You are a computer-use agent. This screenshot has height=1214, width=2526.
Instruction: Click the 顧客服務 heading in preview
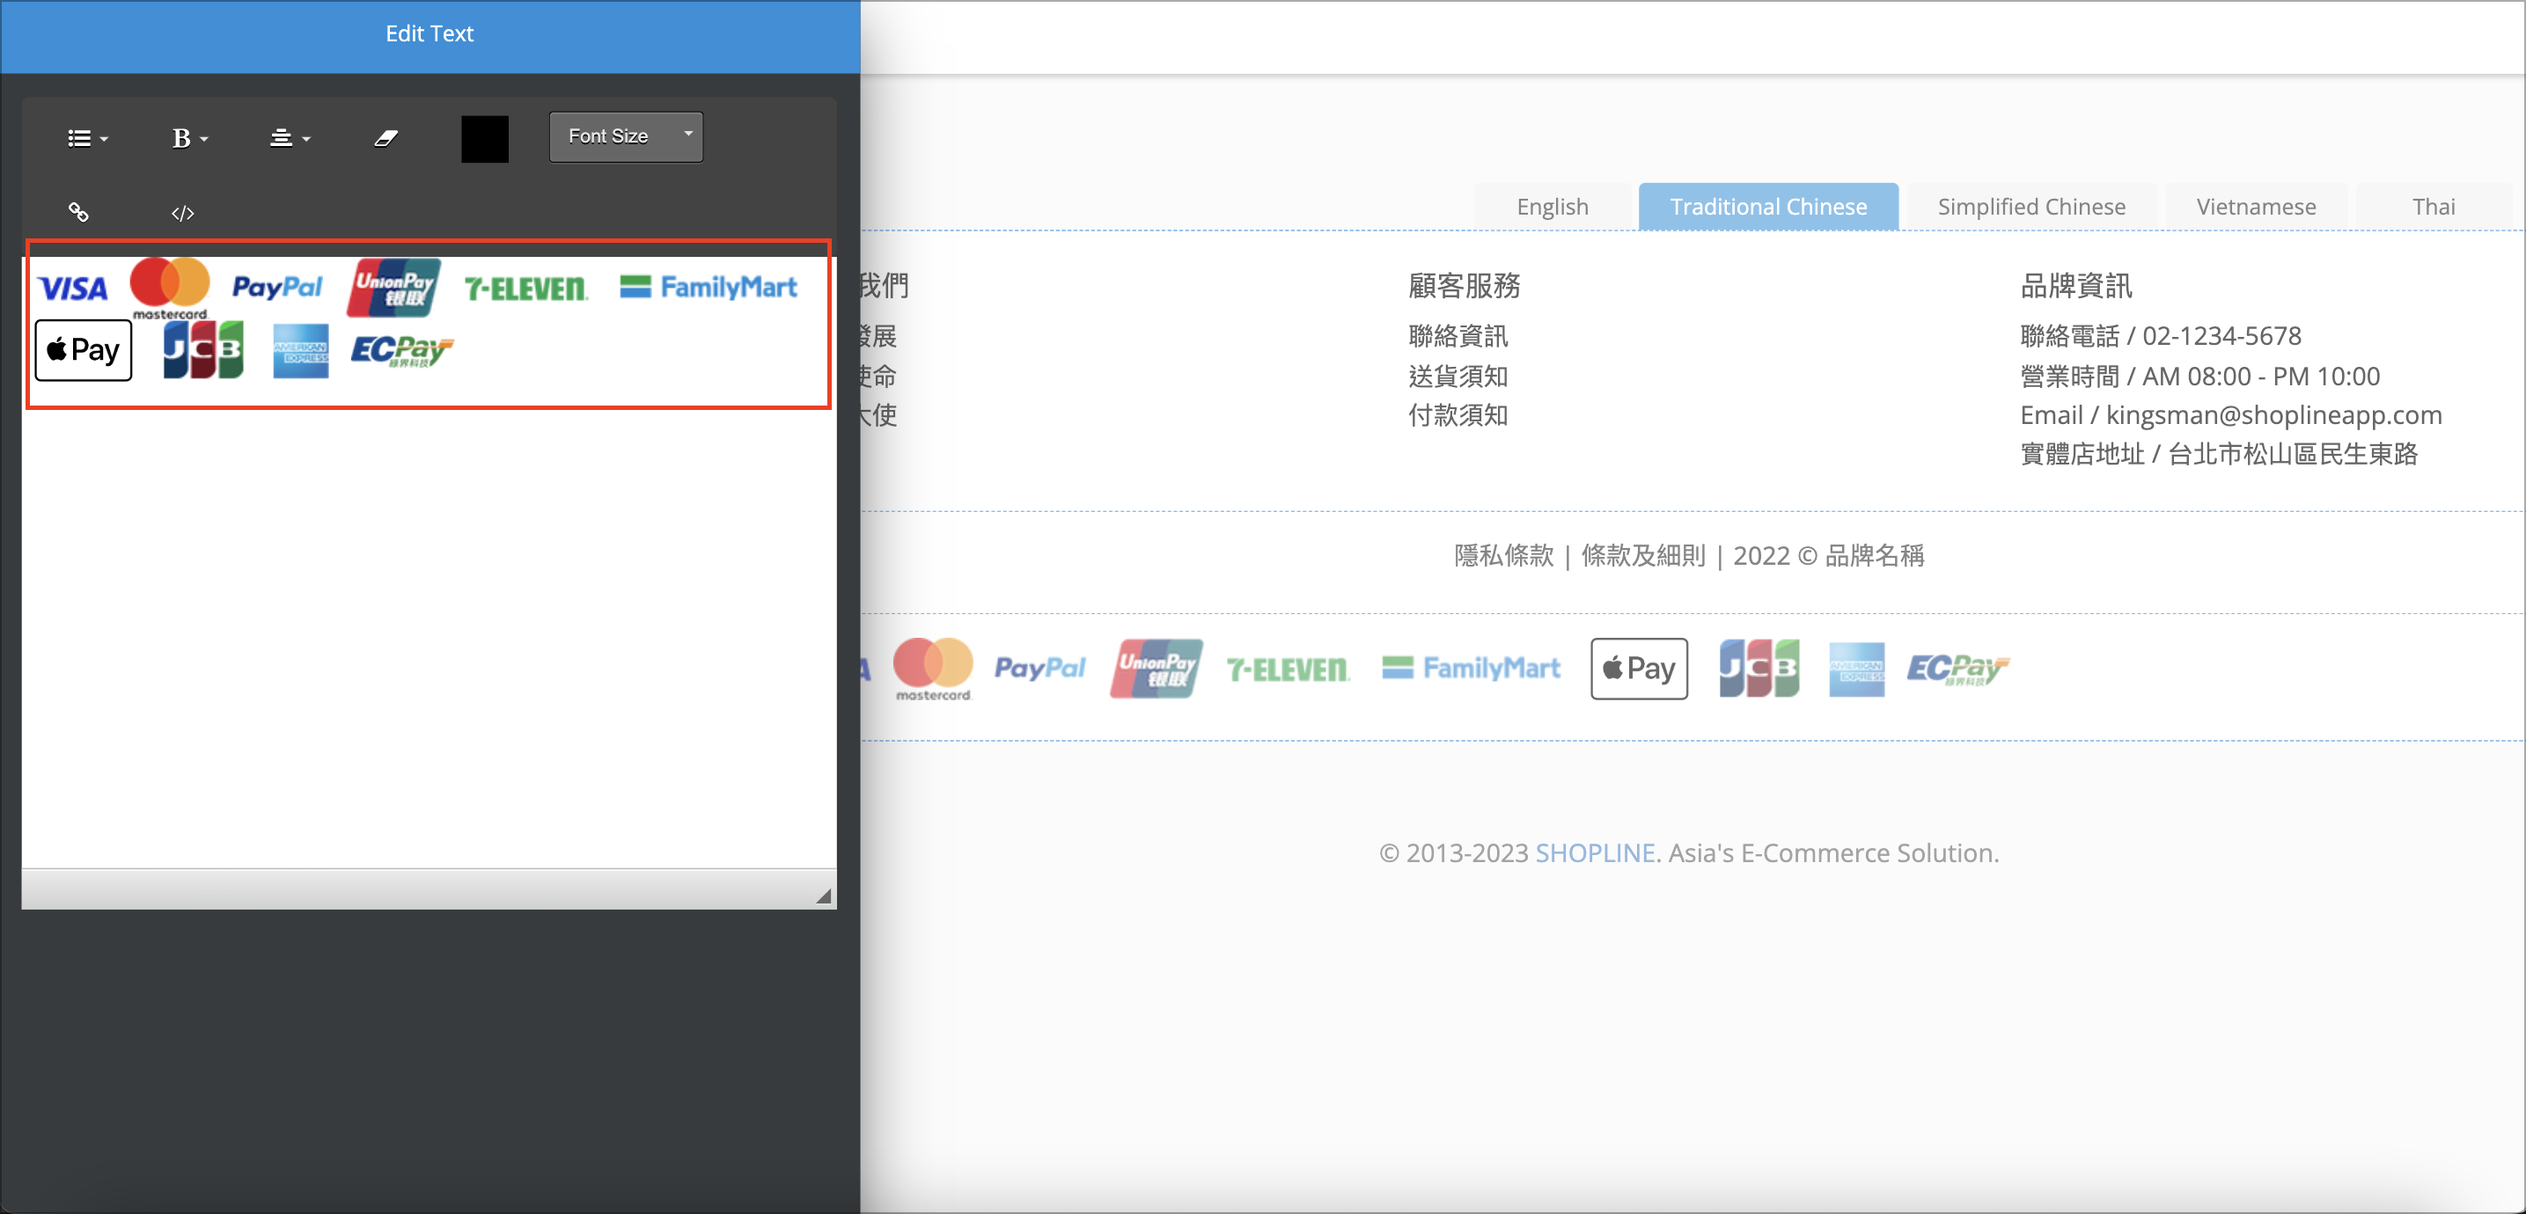pyautogui.click(x=1464, y=286)
